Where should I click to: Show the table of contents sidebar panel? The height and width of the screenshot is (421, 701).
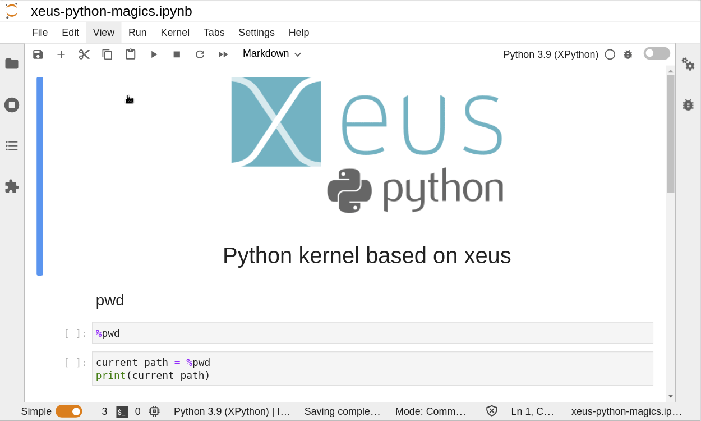[12, 146]
